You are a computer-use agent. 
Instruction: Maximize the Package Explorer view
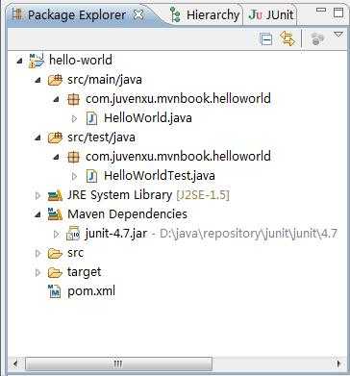[338, 13]
